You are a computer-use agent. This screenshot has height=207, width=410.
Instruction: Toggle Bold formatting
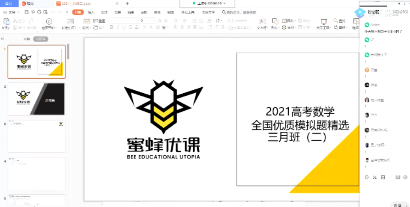coord(112,27)
